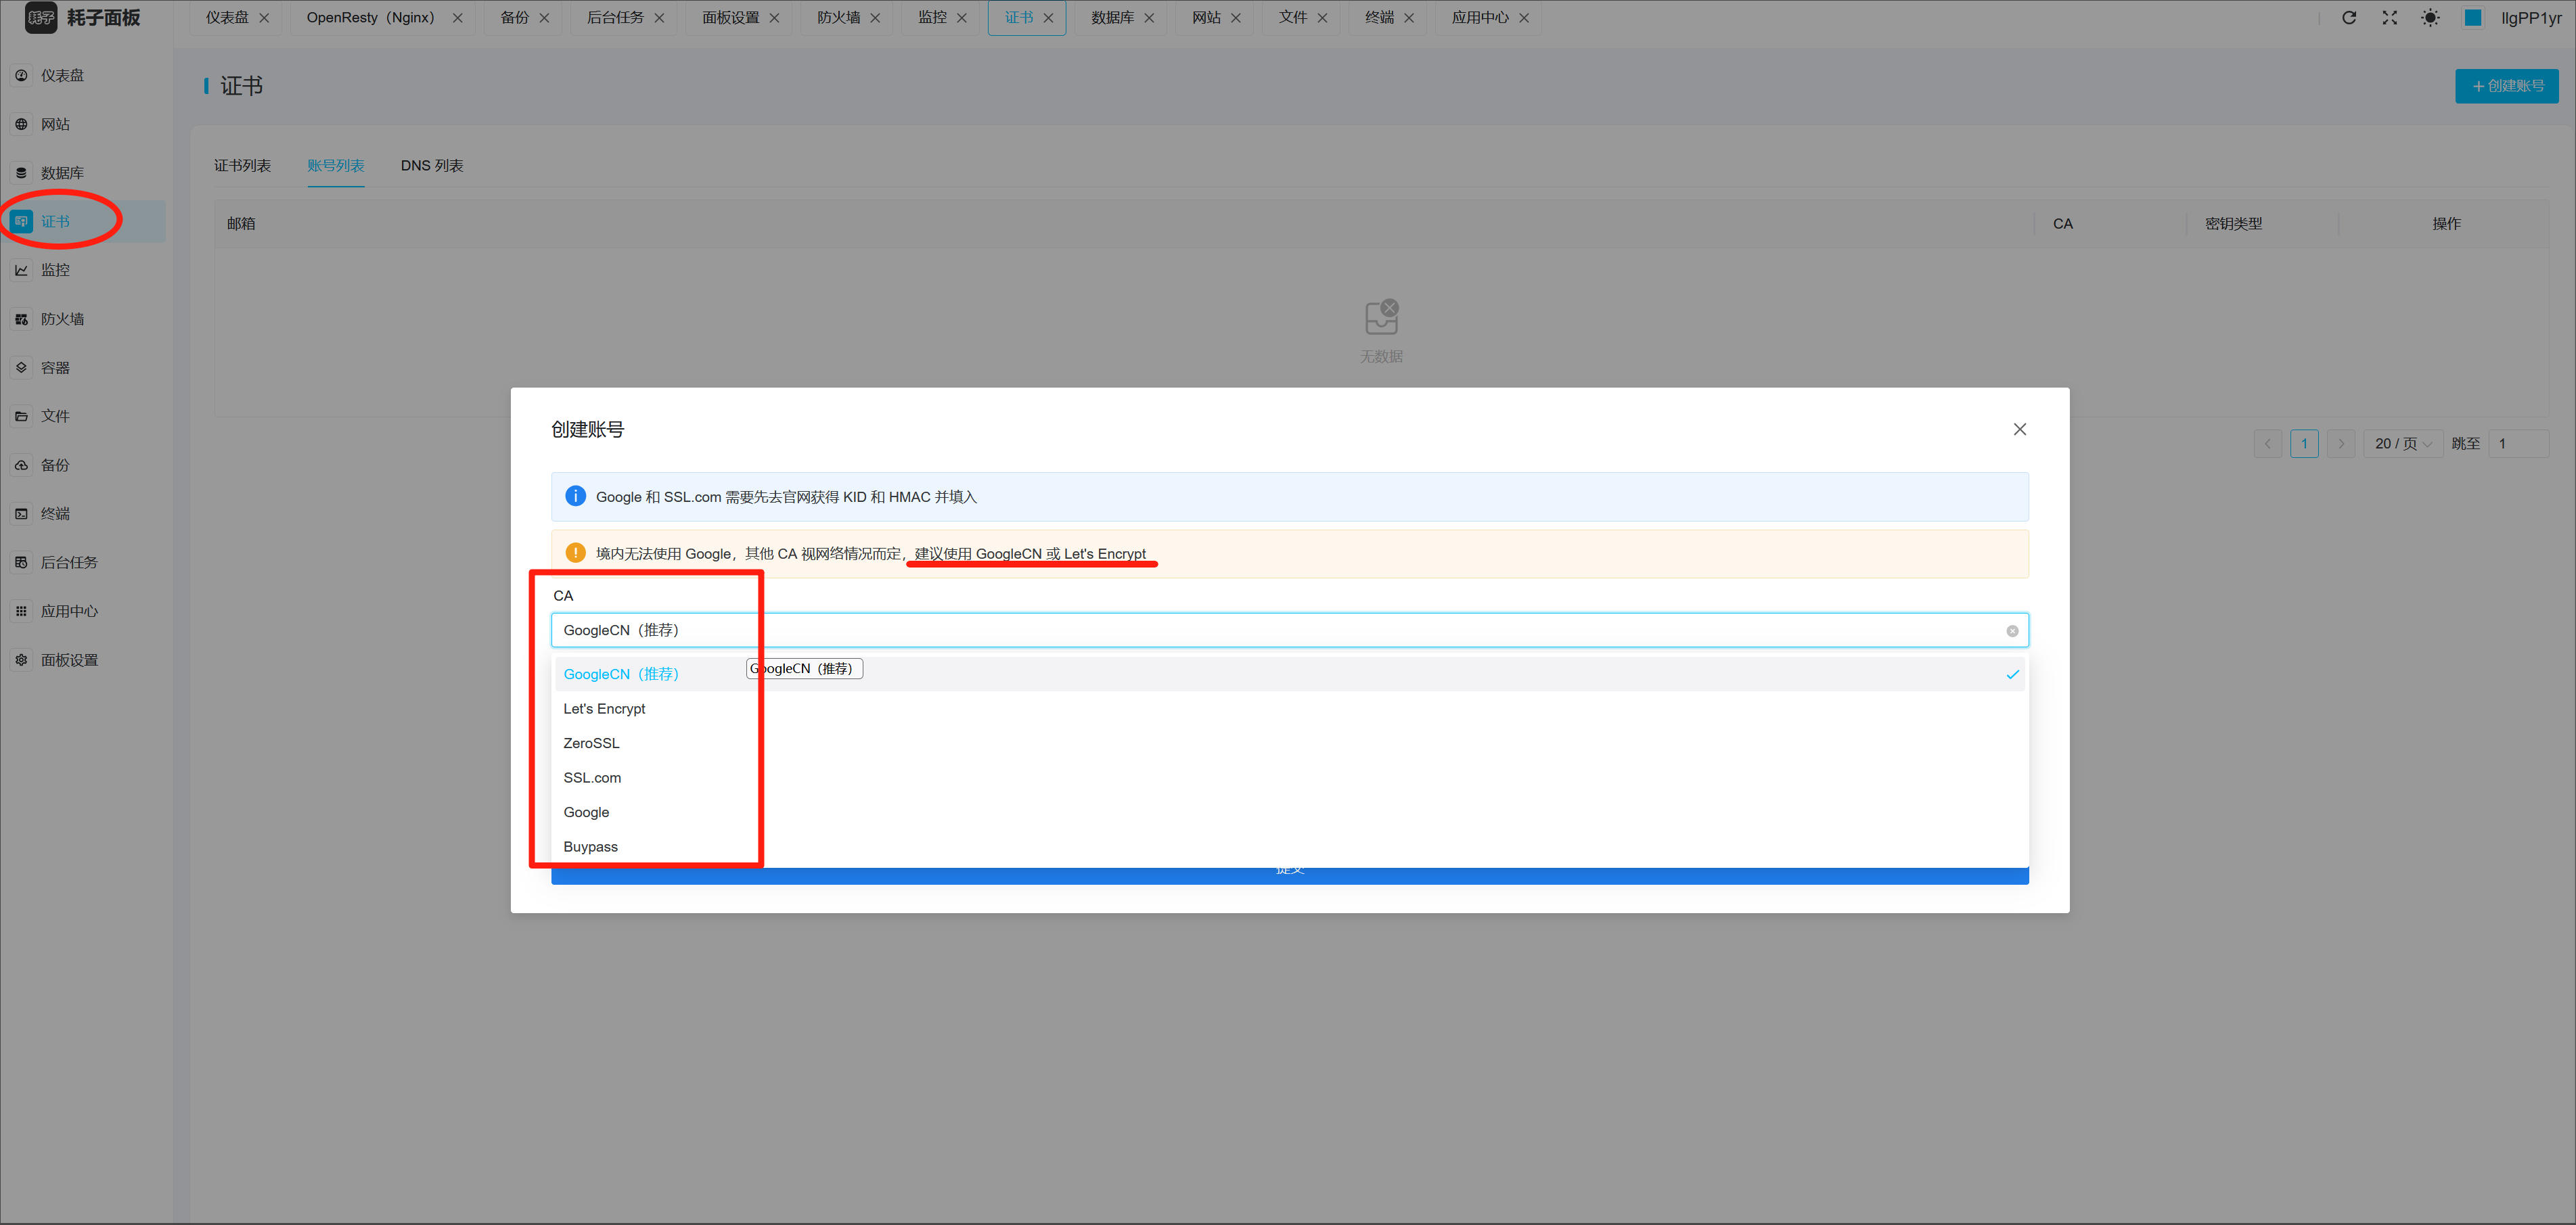The image size is (2576, 1225).
Task: Click the lIgPP1yr username
Action: pyautogui.click(x=2531, y=18)
